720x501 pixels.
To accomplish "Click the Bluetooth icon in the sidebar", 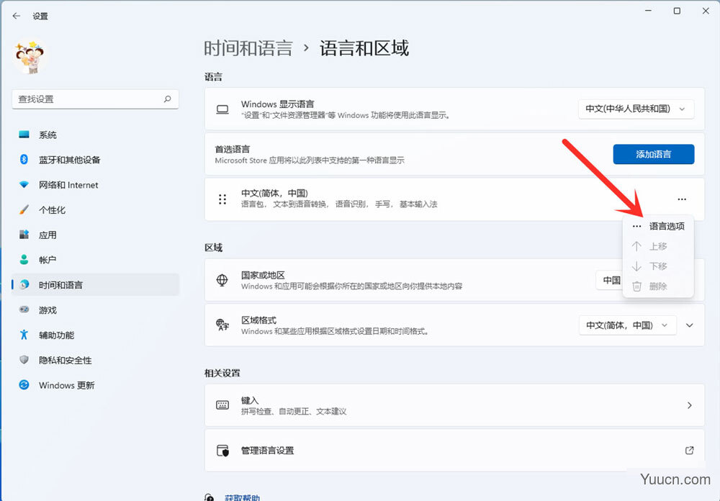I will pyautogui.click(x=24, y=159).
